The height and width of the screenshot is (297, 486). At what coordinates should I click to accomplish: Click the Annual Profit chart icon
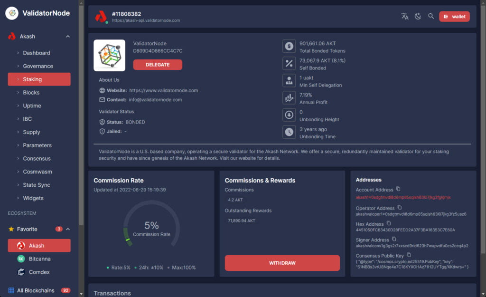coord(289,98)
